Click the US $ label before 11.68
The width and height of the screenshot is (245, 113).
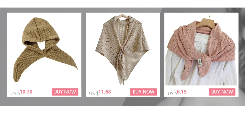pyautogui.click(x=94, y=93)
